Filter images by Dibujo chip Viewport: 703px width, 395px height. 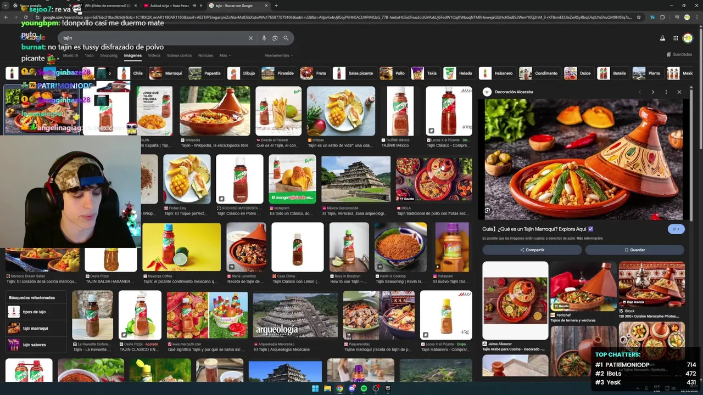pyautogui.click(x=242, y=73)
